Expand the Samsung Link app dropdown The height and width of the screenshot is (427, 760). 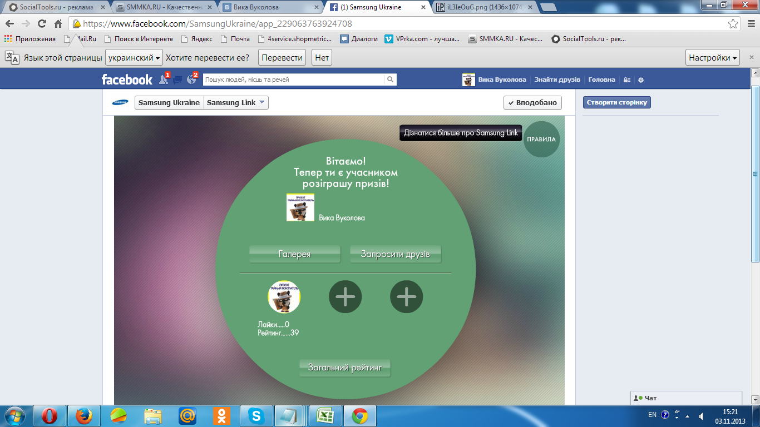[x=236, y=102]
